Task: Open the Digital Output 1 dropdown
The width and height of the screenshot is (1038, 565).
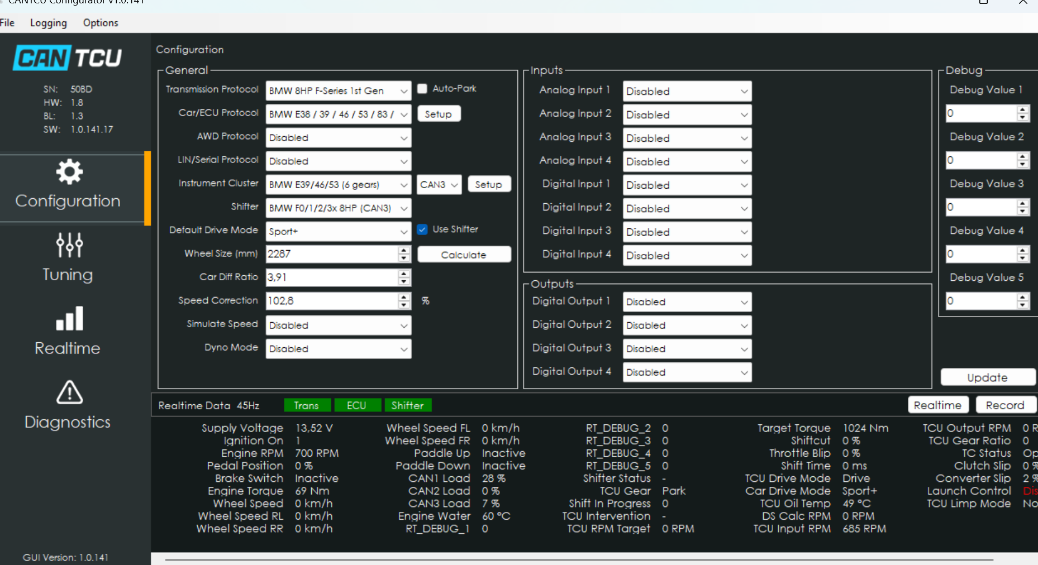Action: (687, 302)
